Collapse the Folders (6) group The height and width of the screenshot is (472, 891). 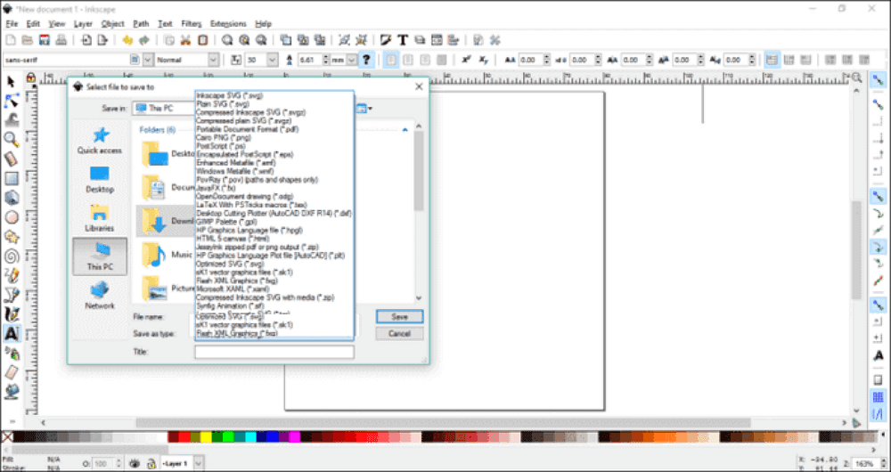pos(405,130)
